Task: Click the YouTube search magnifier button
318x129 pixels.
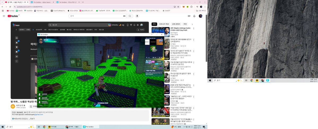Action: (x=130, y=16)
